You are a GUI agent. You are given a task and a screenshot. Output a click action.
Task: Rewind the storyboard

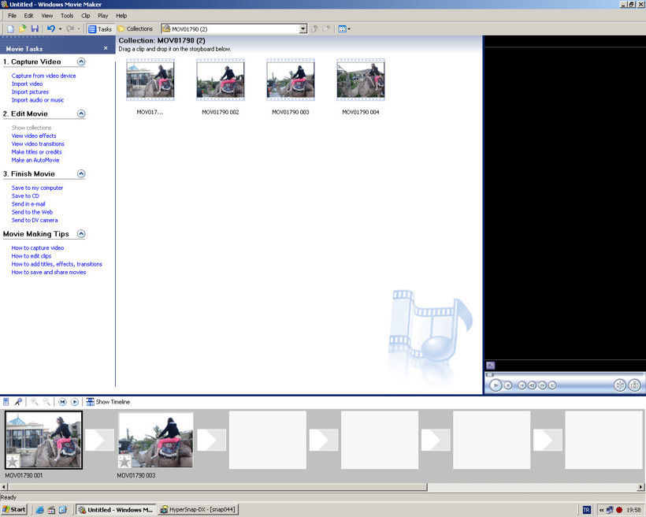tap(62, 402)
